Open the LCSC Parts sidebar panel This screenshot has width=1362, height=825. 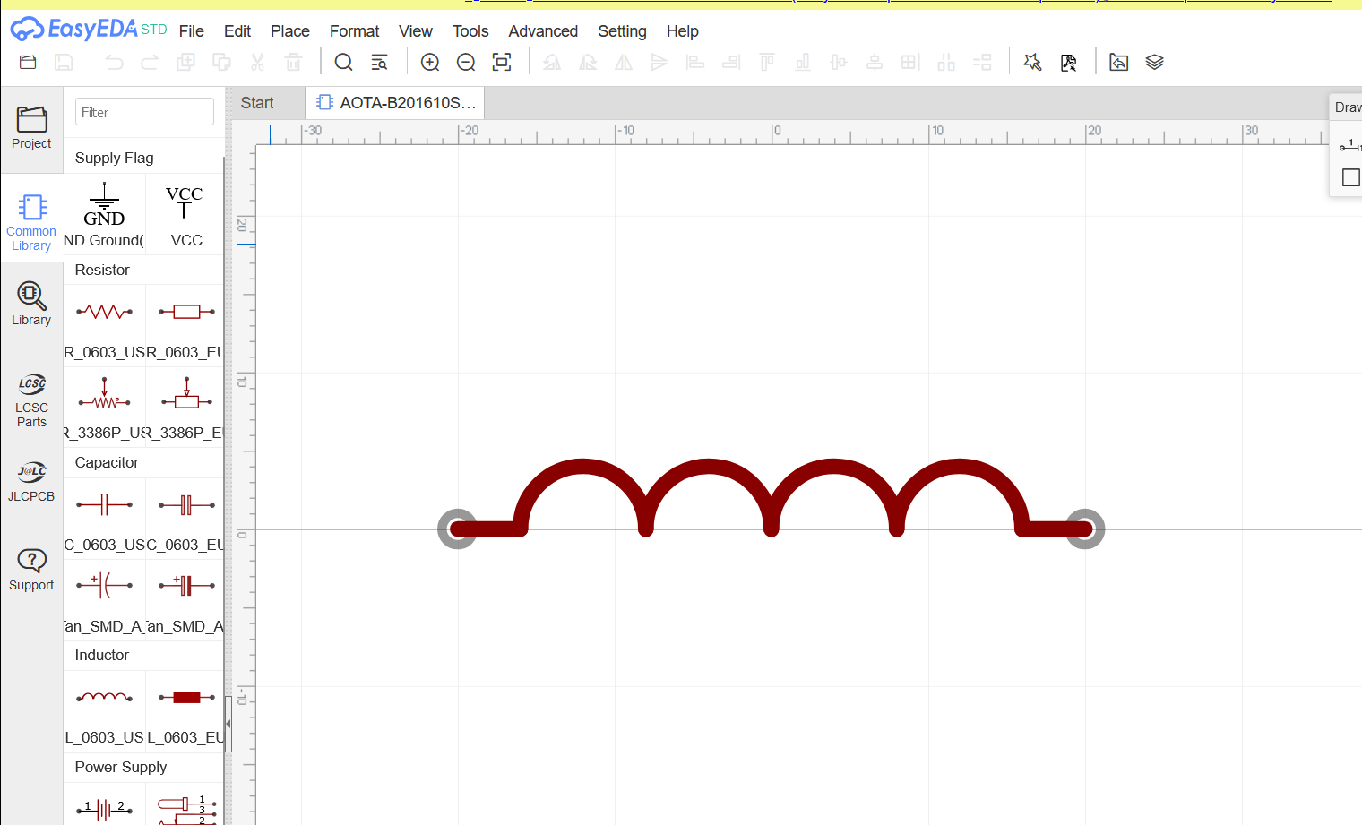click(31, 400)
